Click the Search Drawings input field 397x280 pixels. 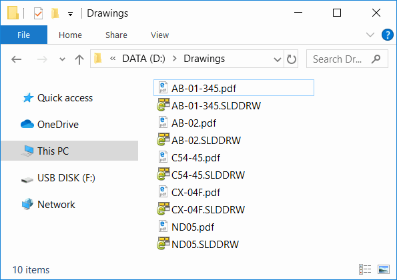(x=347, y=59)
